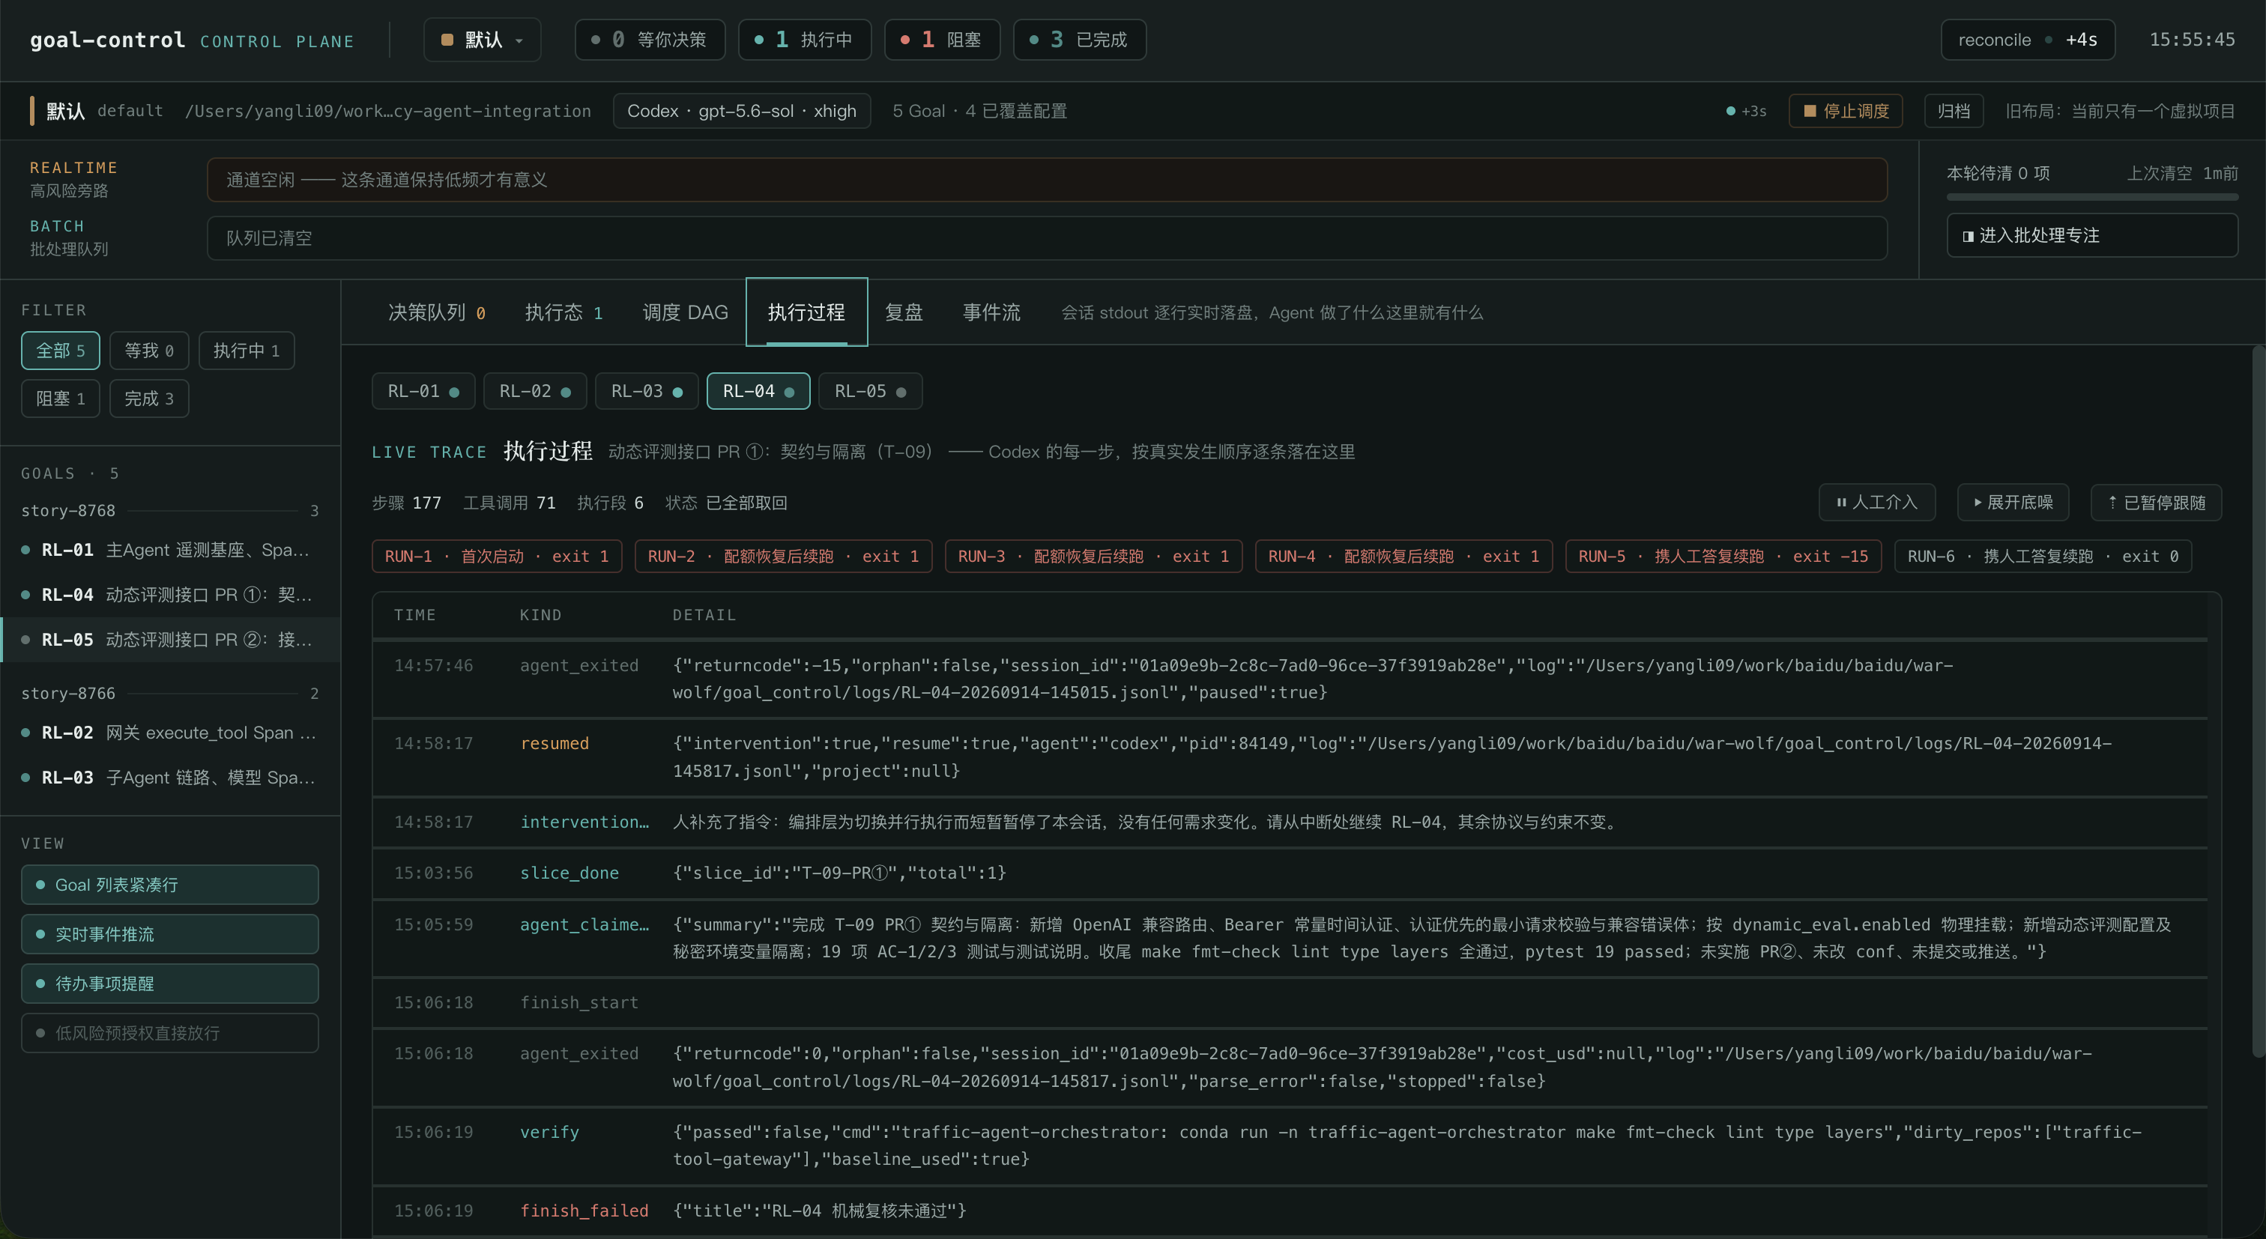The image size is (2266, 1239).
Task: Open goal RL-03 子Agent 链路
Action: pos(170,778)
